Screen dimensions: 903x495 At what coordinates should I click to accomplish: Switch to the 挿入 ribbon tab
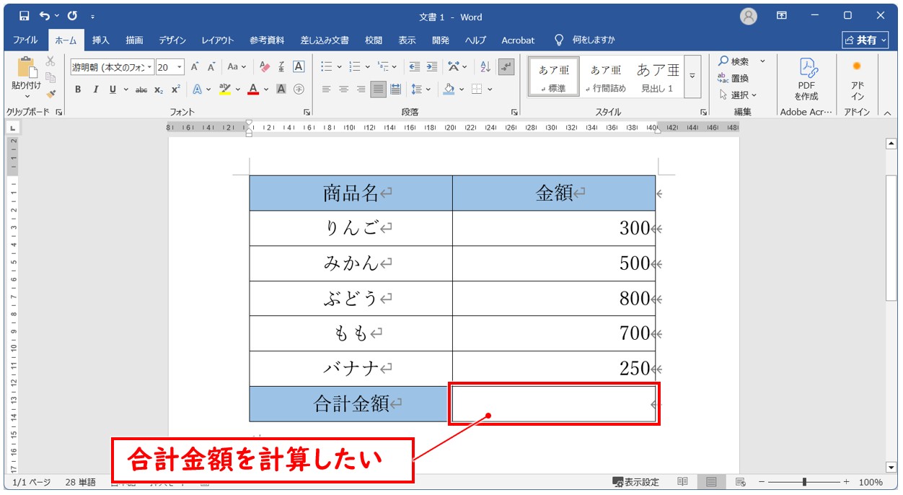(x=101, y=40)
